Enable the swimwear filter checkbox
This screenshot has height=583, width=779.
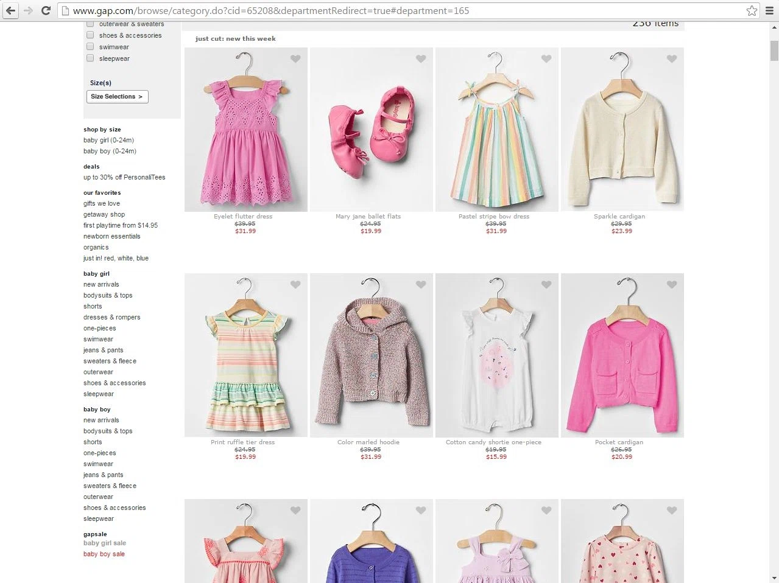(x=90, y=47)
